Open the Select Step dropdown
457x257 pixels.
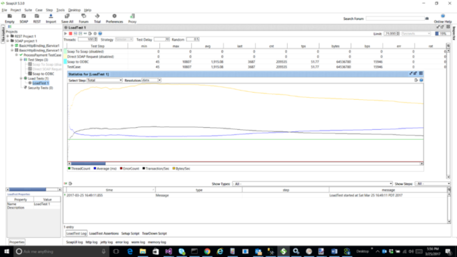pos(105,80)
